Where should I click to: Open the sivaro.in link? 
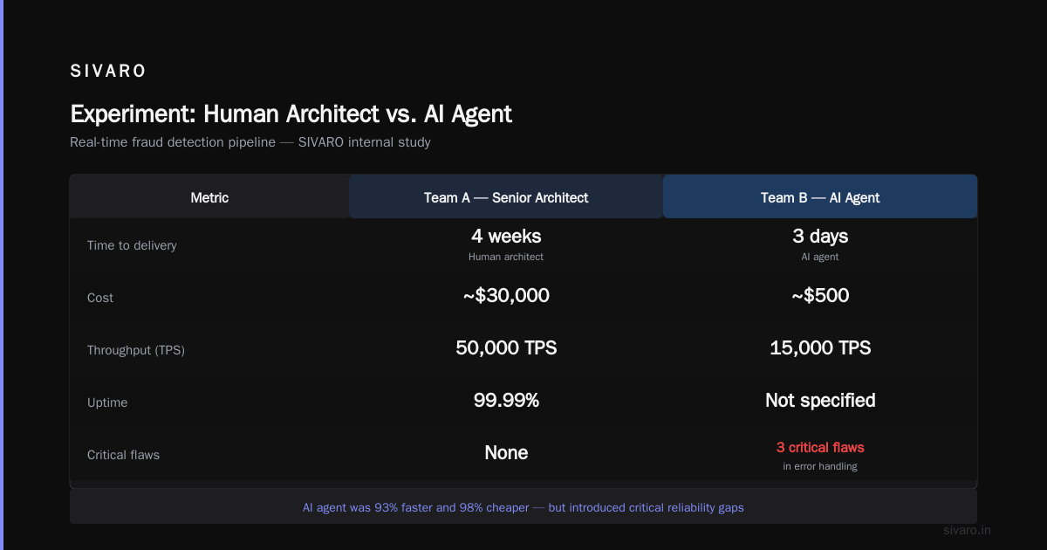(x=968, y=530)
